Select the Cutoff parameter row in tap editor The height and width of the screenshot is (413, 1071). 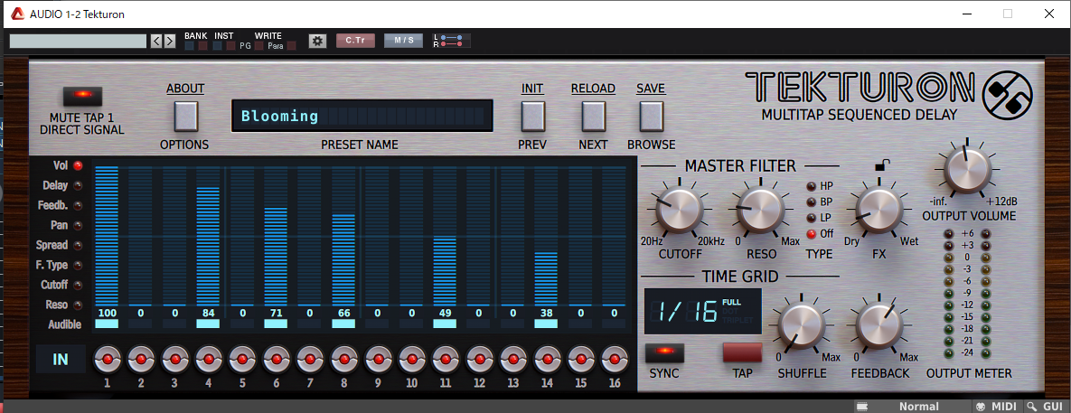[x=61, y=285]
